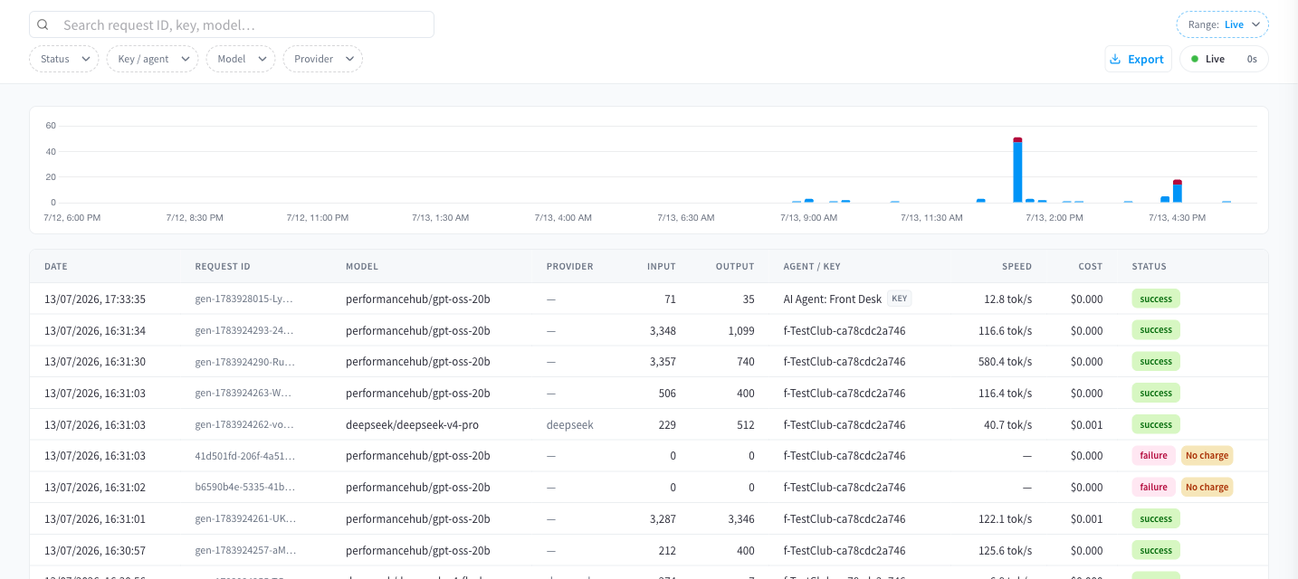
Task: Open the Key / agent filter dropdown
Action: click(152, 59)
